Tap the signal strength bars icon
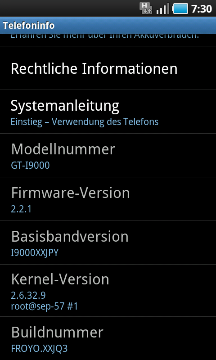 point(163,9)
